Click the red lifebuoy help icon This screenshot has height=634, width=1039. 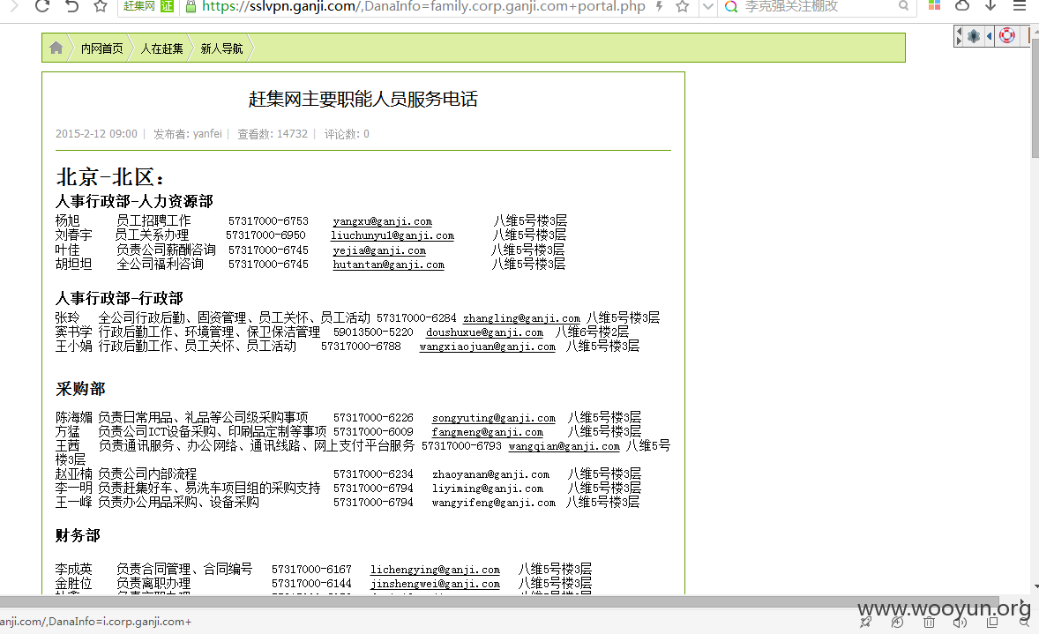[1007, 35]
